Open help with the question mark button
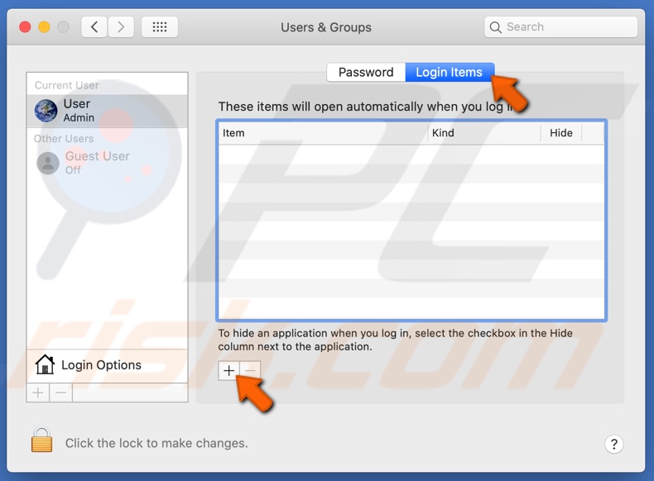The image size is (654, 481). (x=614, y=445)
